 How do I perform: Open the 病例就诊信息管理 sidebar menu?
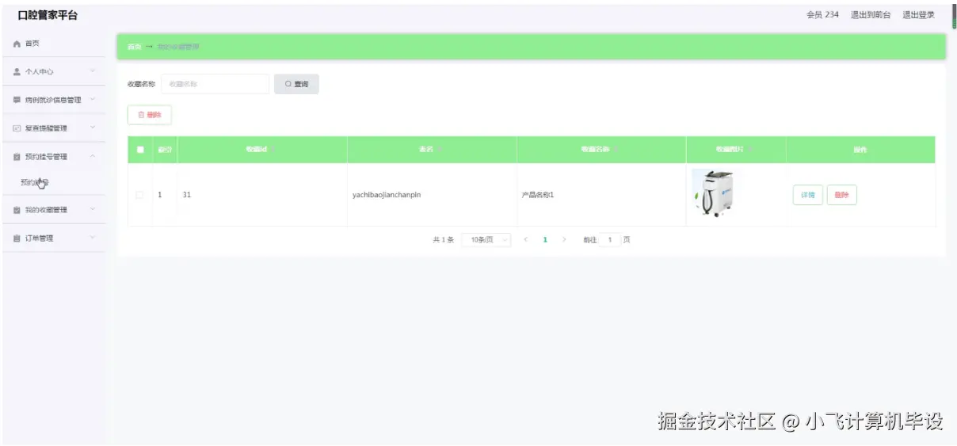54,100
